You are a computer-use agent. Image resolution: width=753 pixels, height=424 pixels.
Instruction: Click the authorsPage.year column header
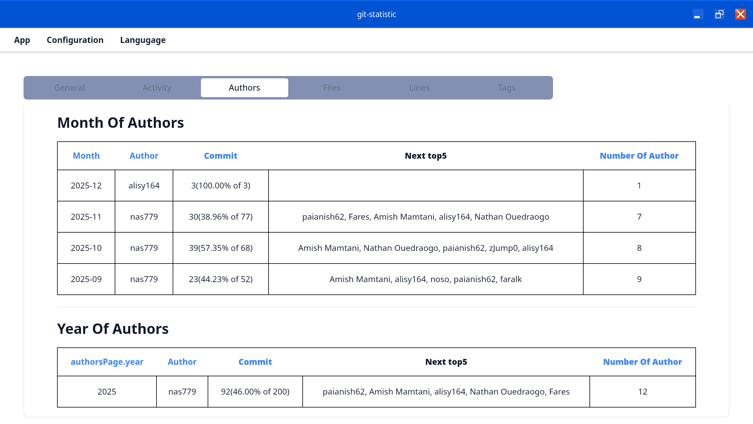coord(107,362)
